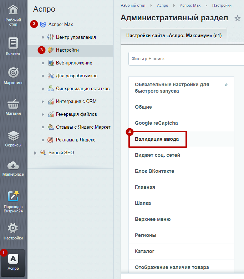
Task: Open Отзывы с Яндекс.Маркет tree item
Action: 83,127
